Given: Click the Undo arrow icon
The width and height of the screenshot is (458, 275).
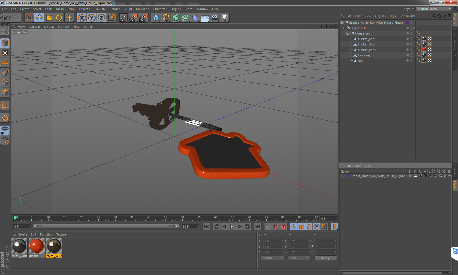Looking at the screenshot, I should pyautogui.click(x=7, y=18).
